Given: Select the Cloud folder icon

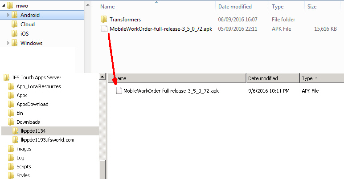Looking at the screenshot, I should coord(14,24).
